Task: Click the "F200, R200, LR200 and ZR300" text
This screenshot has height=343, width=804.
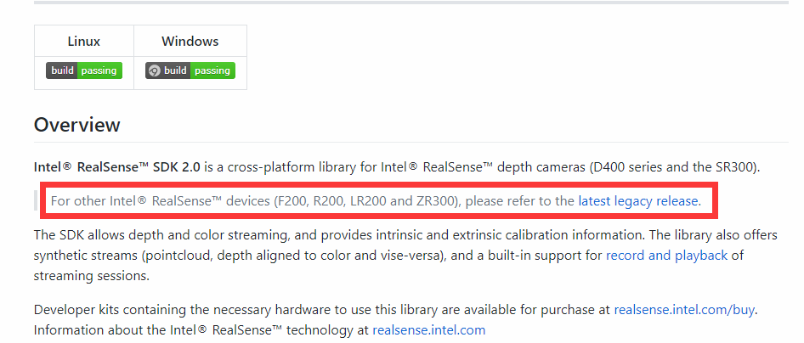Action: point(366,201)
